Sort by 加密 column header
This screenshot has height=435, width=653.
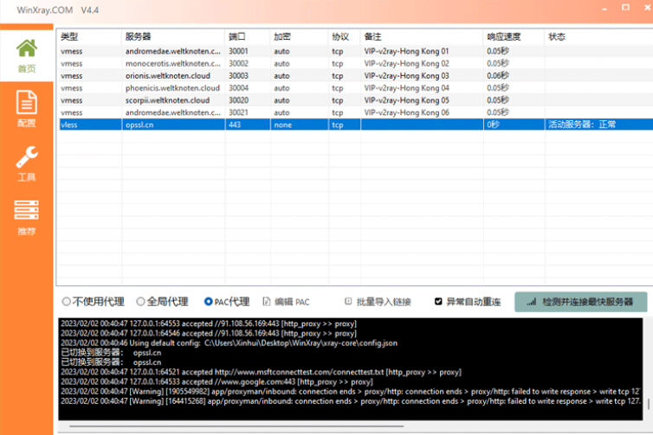pyautogui.click(x=299, y=36)
